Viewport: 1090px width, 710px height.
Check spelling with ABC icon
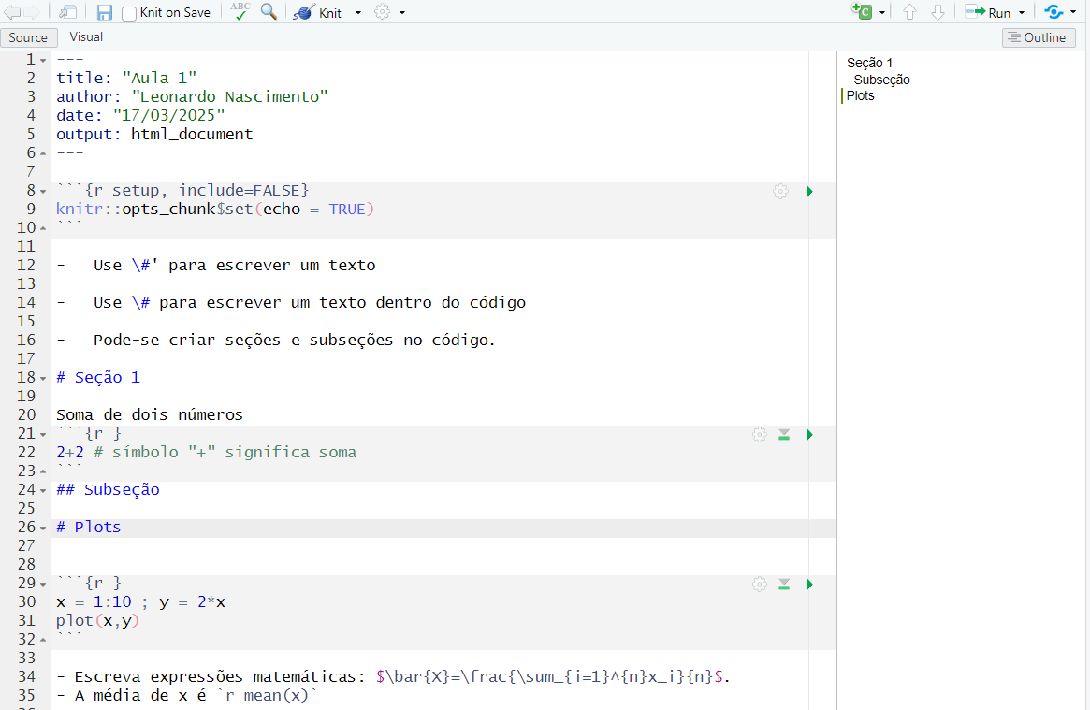coord(240,12)
